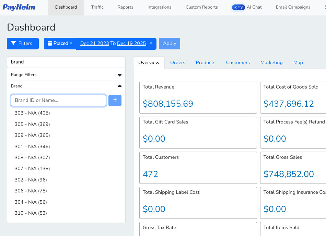The width and height of the screenshot is (326, 236).
Task: Click the Gross Tax Rate card title
Action: click(159, 227)
